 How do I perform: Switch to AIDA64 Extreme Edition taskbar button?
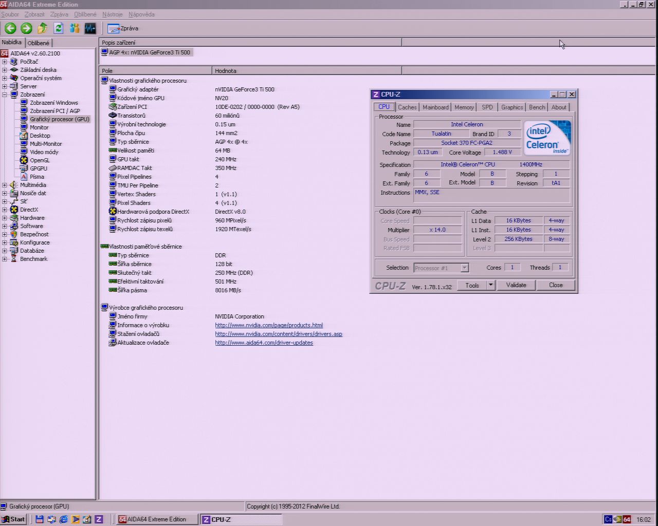coord(157,519)
